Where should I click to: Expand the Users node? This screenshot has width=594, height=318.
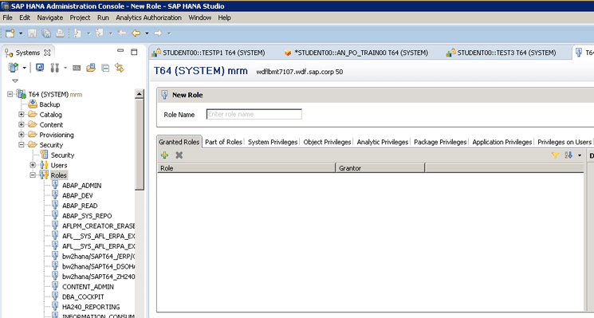tap(33, 165)
